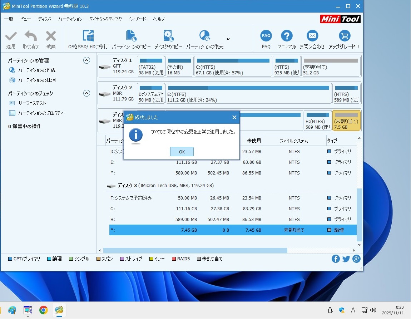411x319 pixels.
Task: Open the Facebook share icon
Action: [x=335, y=259]
